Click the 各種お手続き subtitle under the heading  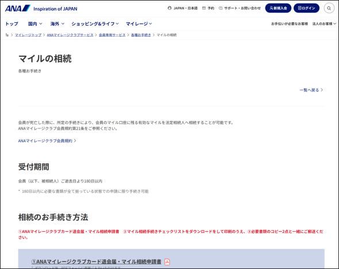(x=30, y=71)
